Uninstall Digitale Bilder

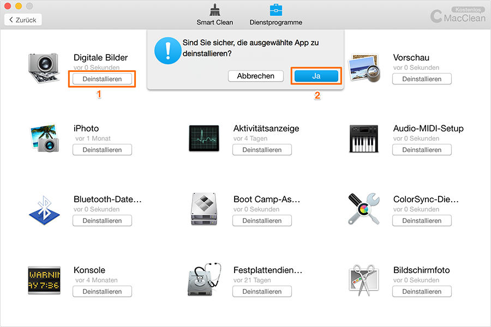click(102, 79)
